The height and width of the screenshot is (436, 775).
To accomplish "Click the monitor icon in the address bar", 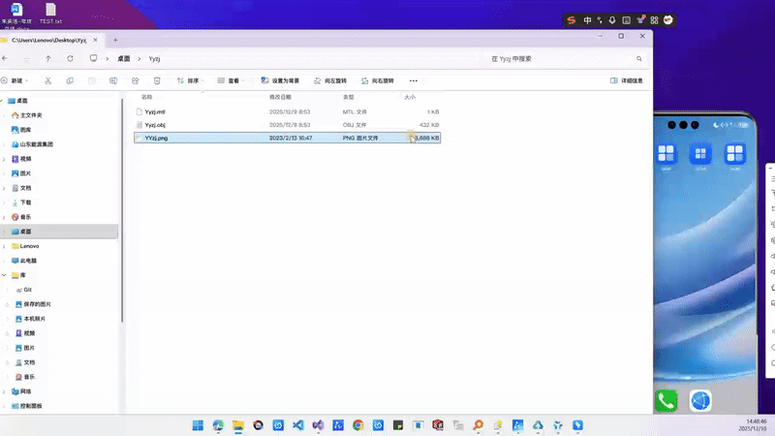I will coord(93,58).
